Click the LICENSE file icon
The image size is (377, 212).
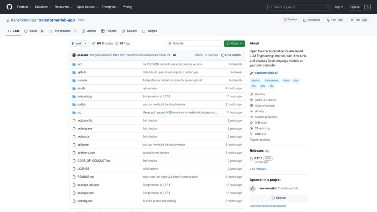click(x=74, y=169)
